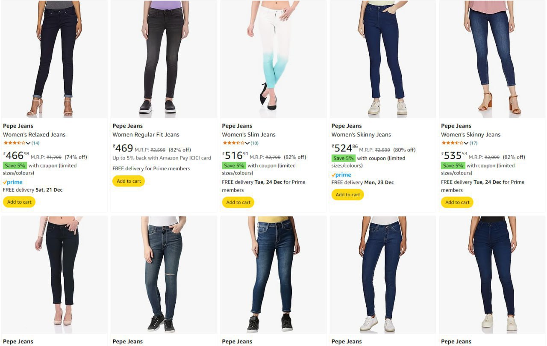Viewport: 547px width, 346px height.
Task: Click the star rating on ₹535 Women's Skinny Jeans
Action: [452, 143]
